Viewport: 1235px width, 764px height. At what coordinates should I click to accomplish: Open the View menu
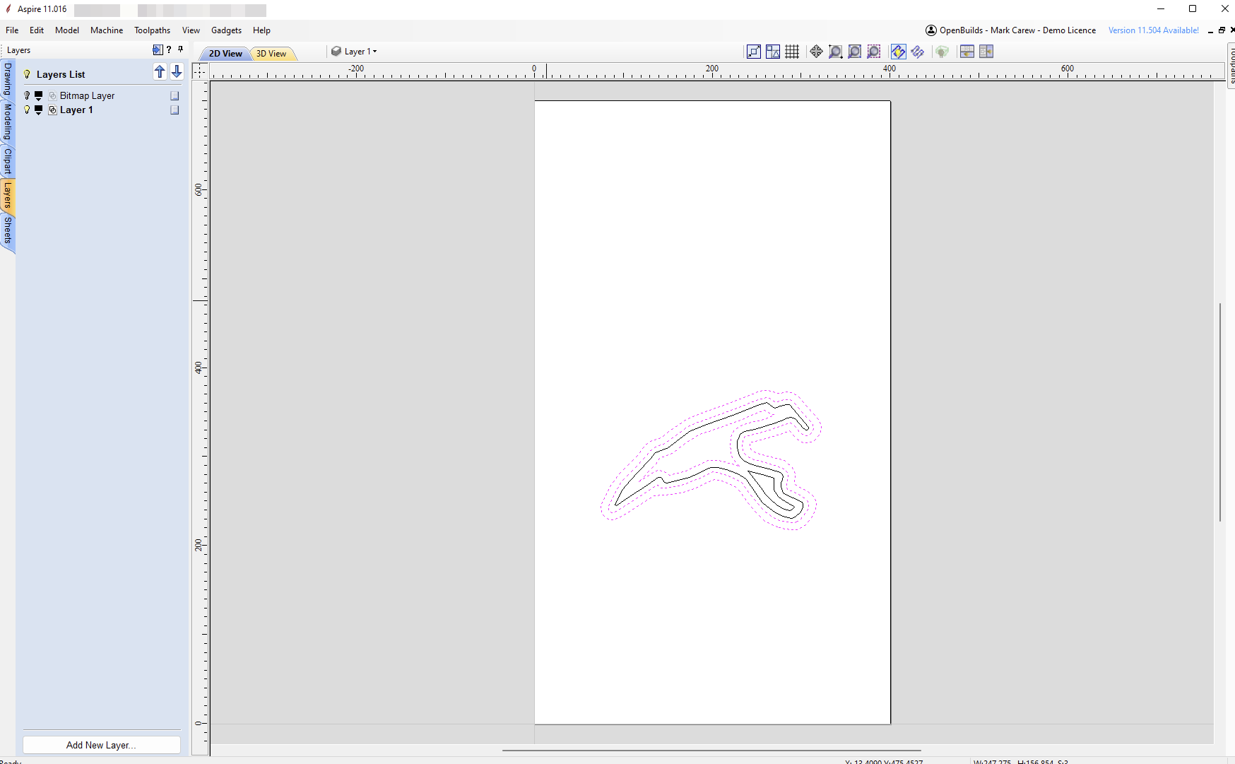pos(191,30)
